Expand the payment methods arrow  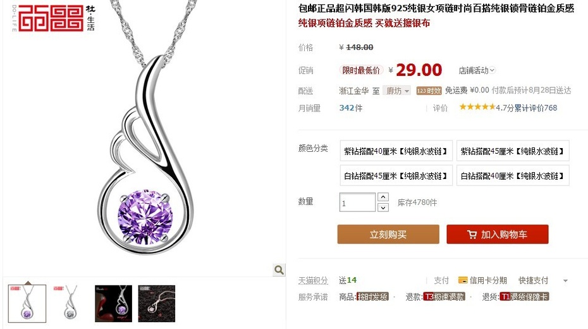[x=565, y=281]
